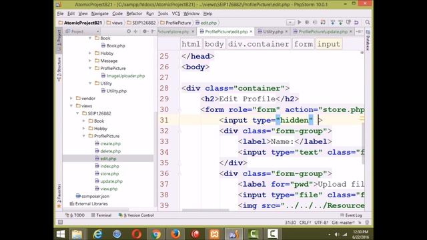Click the div.container structure breadcrumb
Image resolution: width=427 pixels, height=240 pixels.
click(x=258, y=44)
